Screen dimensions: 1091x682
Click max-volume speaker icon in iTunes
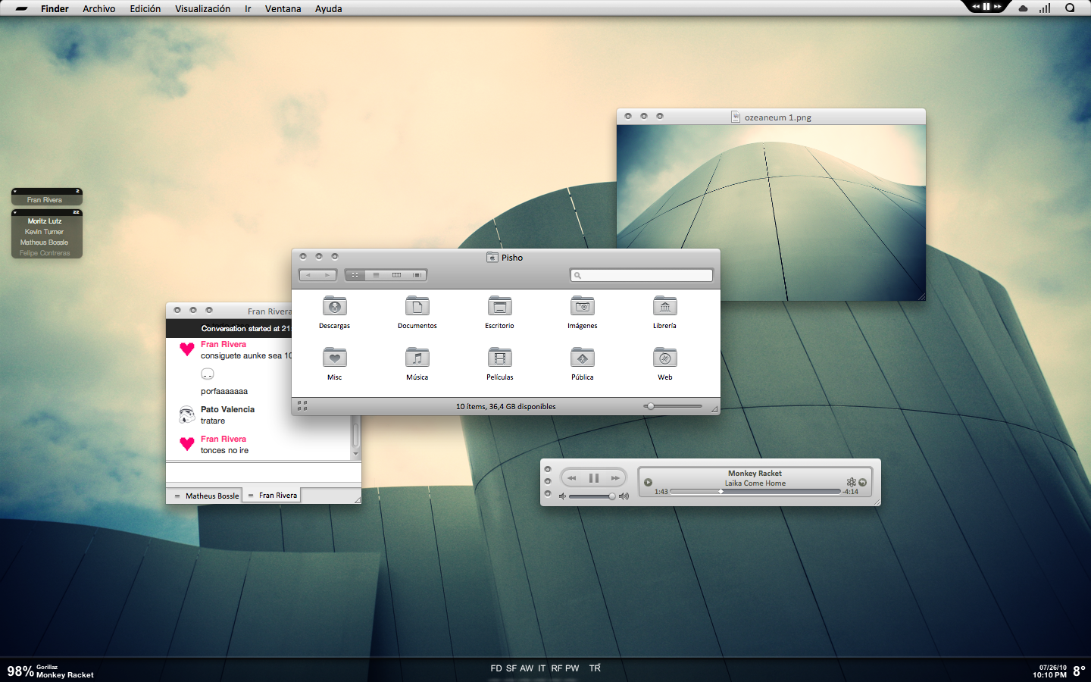point(624,496)
